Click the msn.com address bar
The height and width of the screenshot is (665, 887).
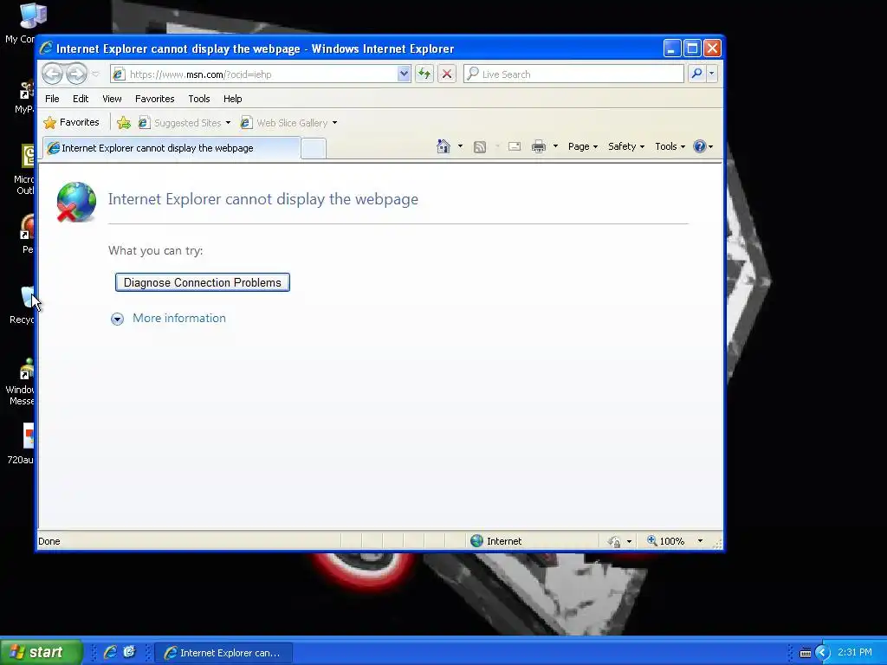255,74
